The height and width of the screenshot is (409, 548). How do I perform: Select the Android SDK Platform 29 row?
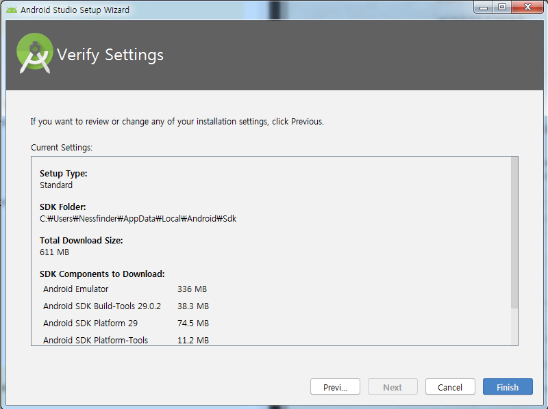(x=126, y=323)
